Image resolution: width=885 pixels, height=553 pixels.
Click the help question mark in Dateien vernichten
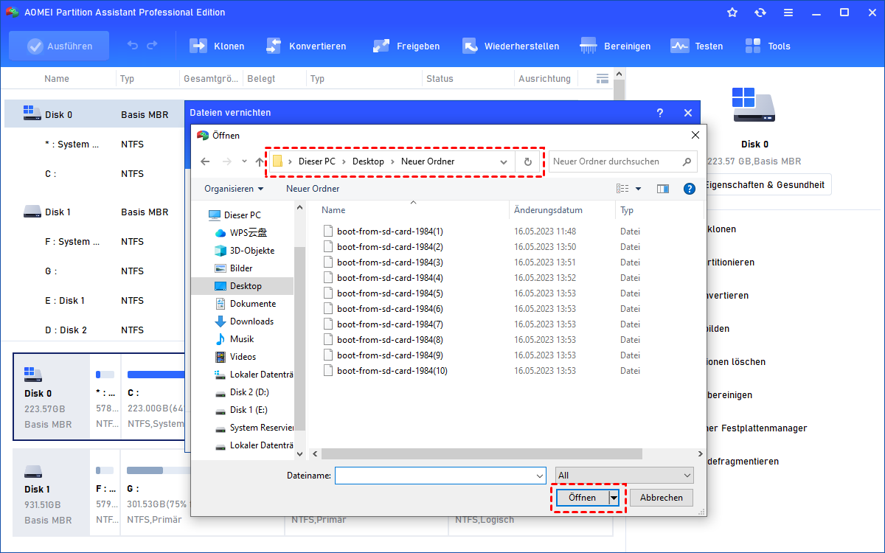659,113
